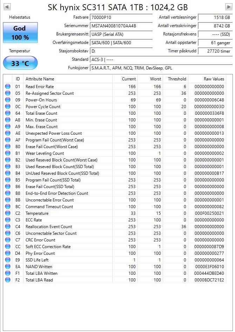This screenshot has height=332, width=235.
Task: Click status orb for Unexpected Power Loss Count
Action: 8,133
